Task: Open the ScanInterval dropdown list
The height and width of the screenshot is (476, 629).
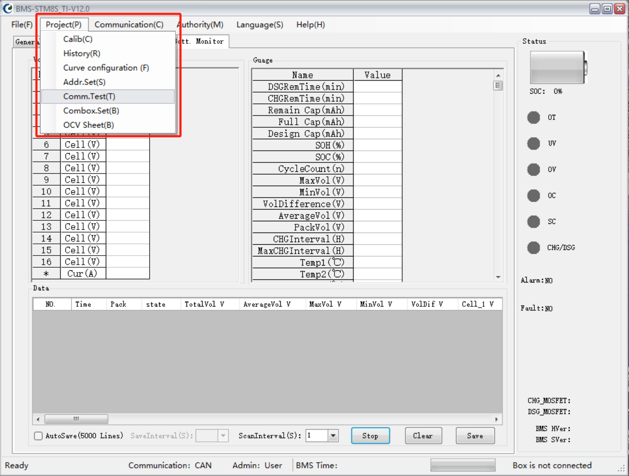Action: [x=333, y=436]
